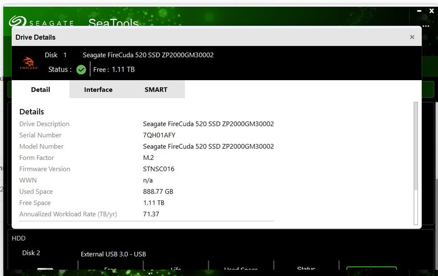Click the Drive Description value text
438x276 pixels.
pos(209,124)
